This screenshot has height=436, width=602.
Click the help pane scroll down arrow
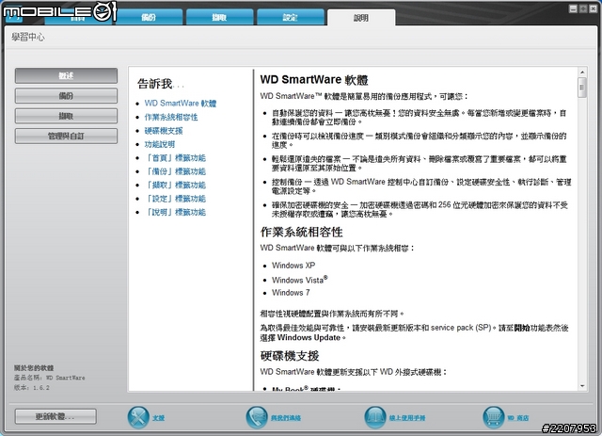(582, 386)
